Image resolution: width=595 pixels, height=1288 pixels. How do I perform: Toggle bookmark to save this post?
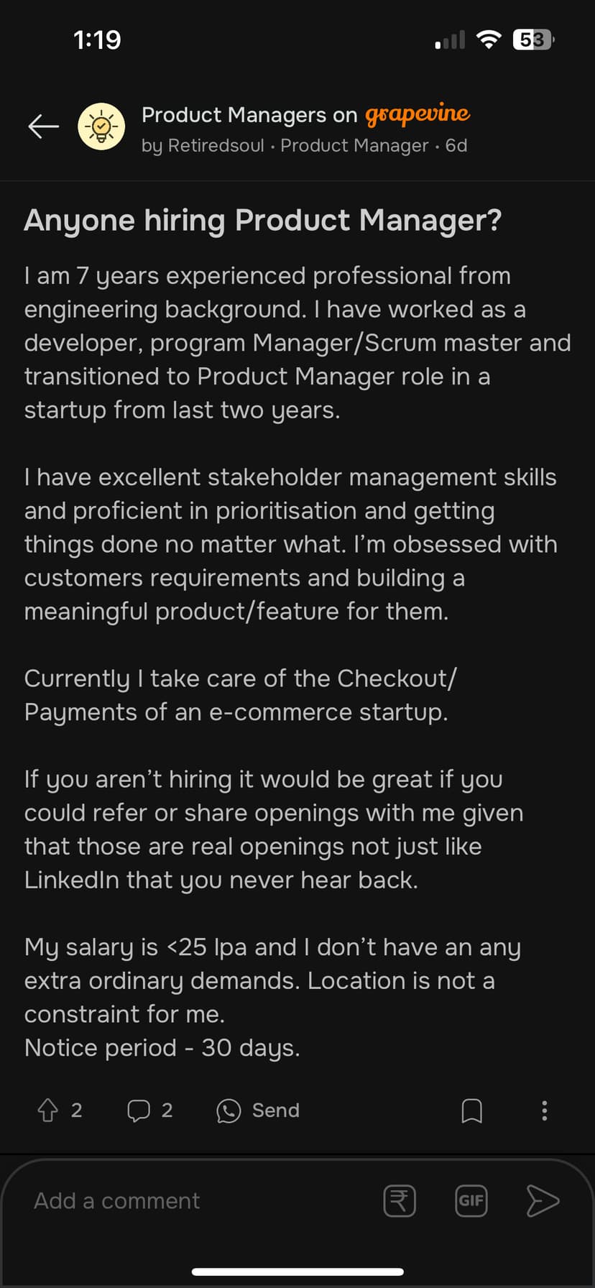(x=471, y=1110)
